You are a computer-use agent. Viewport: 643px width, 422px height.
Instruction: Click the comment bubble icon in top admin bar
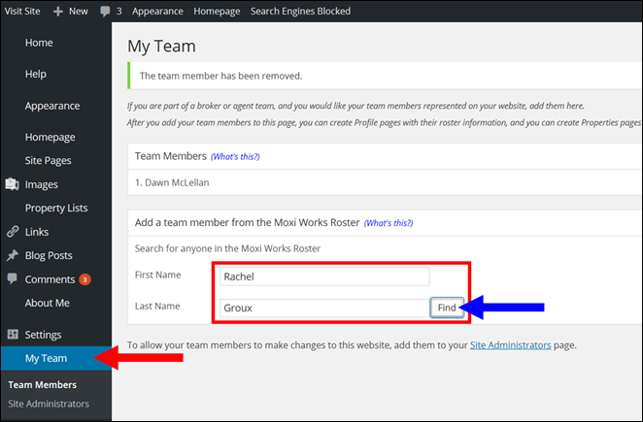(106, 11)
